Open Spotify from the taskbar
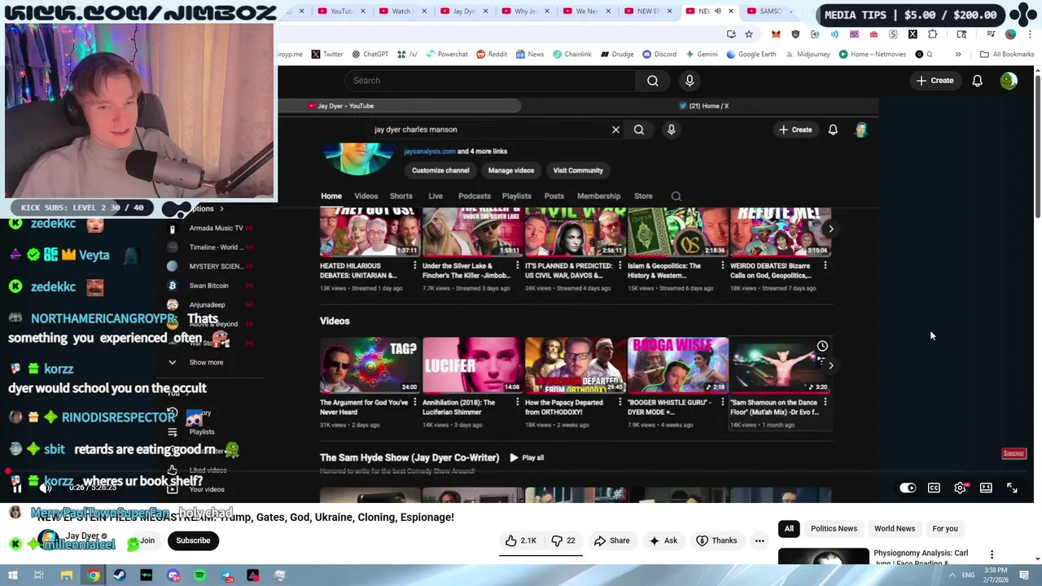The image size is (1042, 586). (x=199, y=575)
